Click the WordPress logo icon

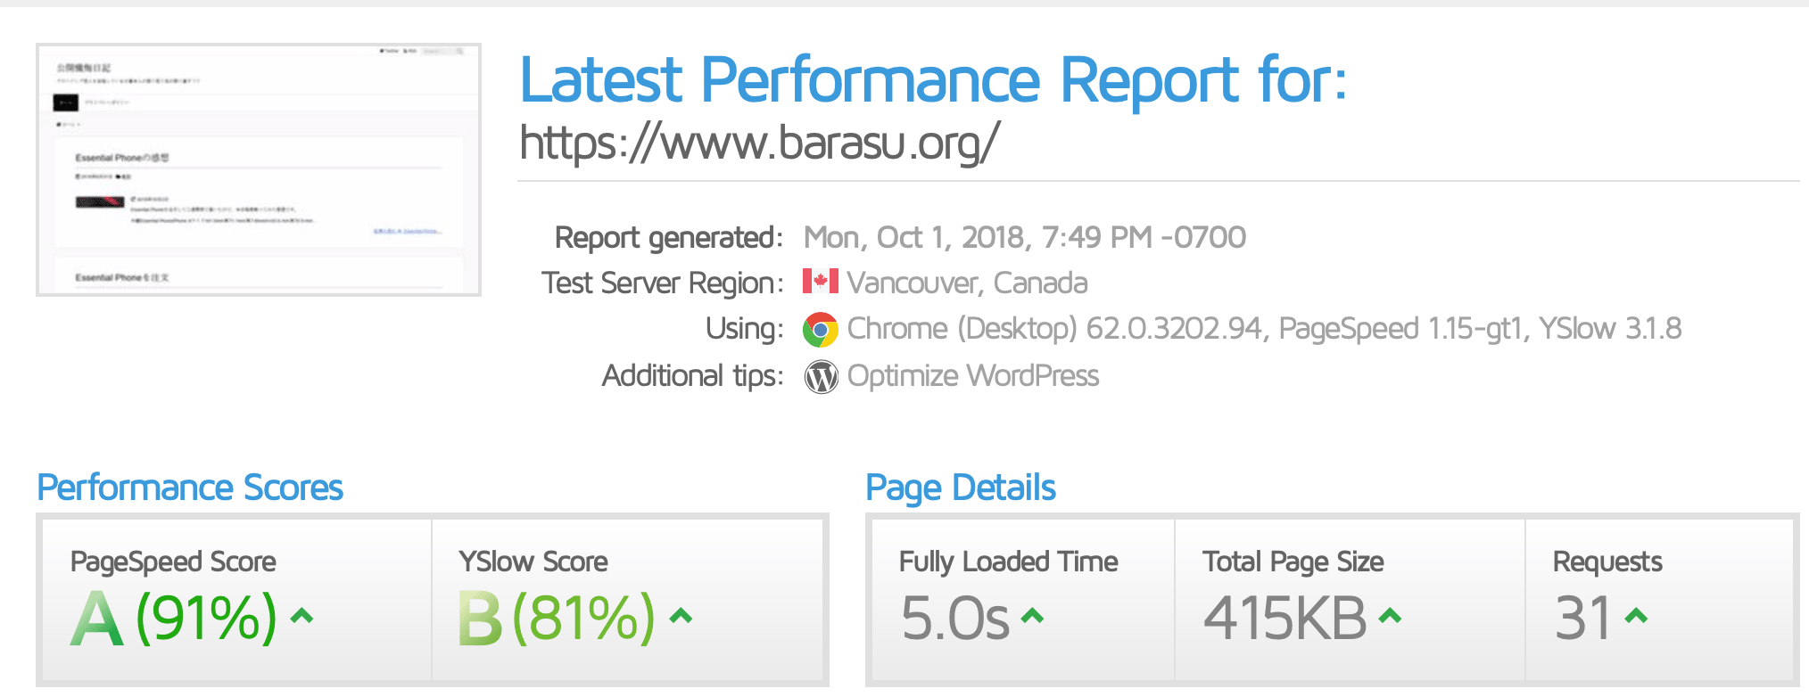(821, 377)
